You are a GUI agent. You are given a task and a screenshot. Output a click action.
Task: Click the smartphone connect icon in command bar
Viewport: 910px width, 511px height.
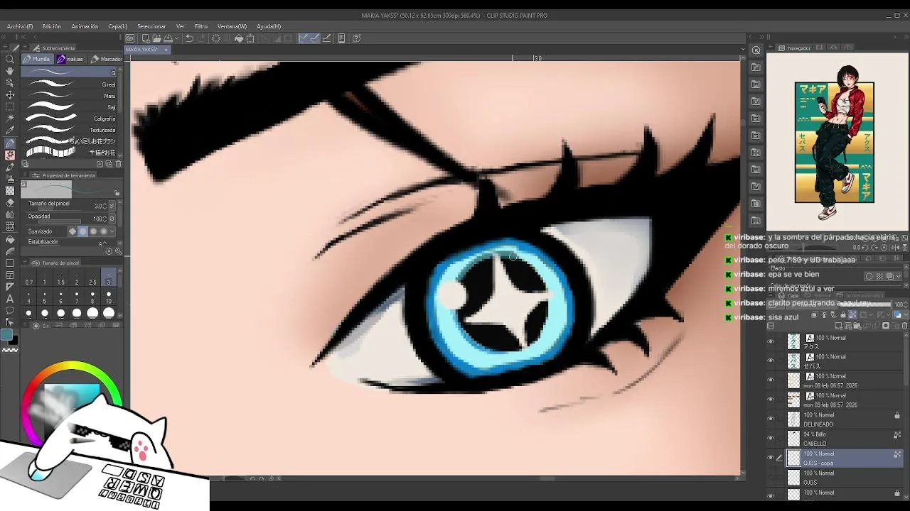pyautogui.click(x=341, y=38)
